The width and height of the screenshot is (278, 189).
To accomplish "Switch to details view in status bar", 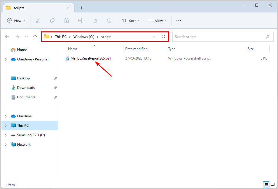I will coord(266,185).
